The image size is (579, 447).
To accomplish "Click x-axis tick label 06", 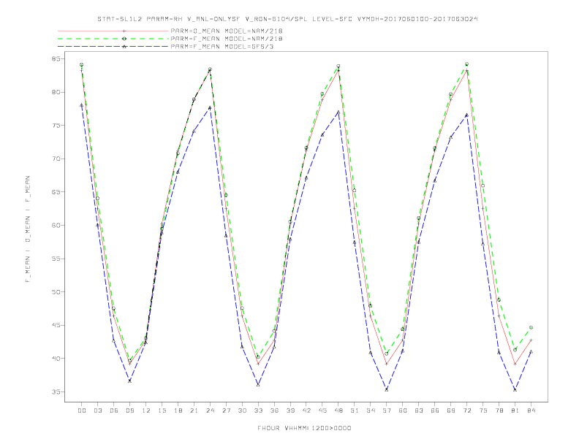I will (114, 410).
